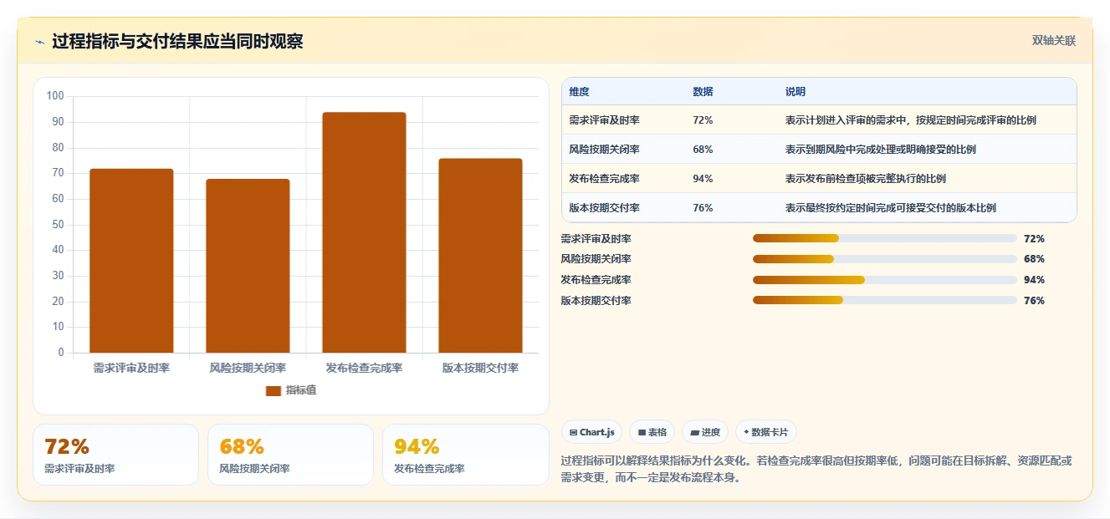Image resolution: width=1110 pixels, height=519 pixels.
Task: Click the paragraph beginning 过程指标可以解释结果指标
Action: pos(816,470)
